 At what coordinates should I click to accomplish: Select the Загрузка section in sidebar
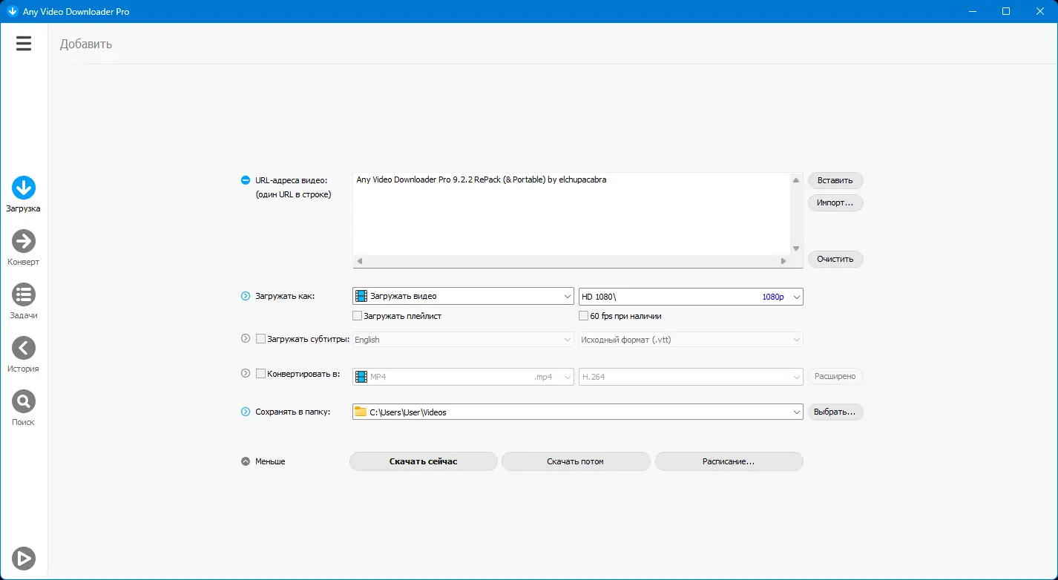pos(23,192)
